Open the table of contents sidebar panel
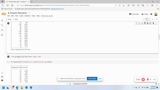 [2, 20]
